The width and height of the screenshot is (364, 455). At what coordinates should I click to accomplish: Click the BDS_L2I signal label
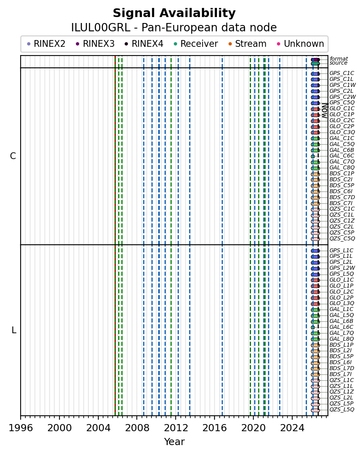[341, 351]
